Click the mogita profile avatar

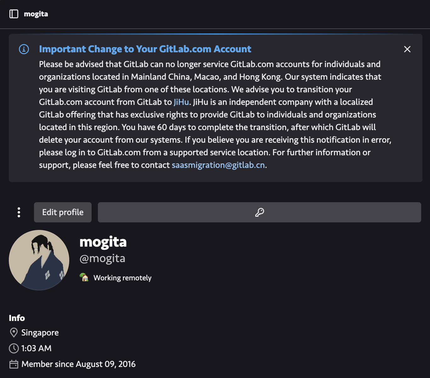[39, 260]
